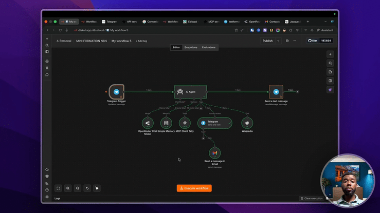380x213 pixels.
Task: Open the Telegram Send and wait node
Action: coord(215,123)
